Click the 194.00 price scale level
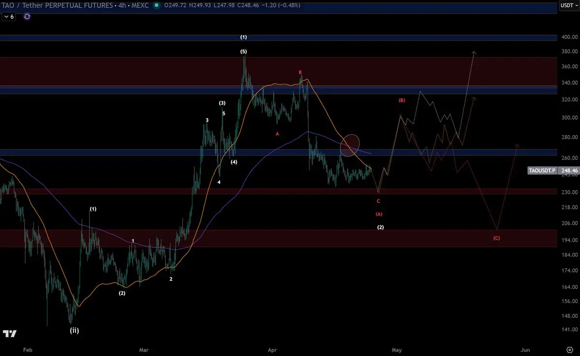Image resolution: width=580 pixels, height=356 pixels. pos(569,240)
